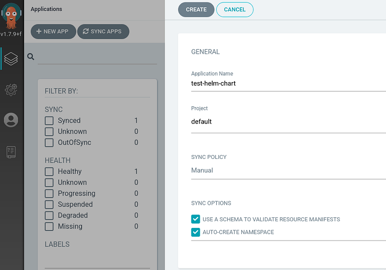Open the Project default selector
This screenshot has height=270, width=386.
point(289,122)
